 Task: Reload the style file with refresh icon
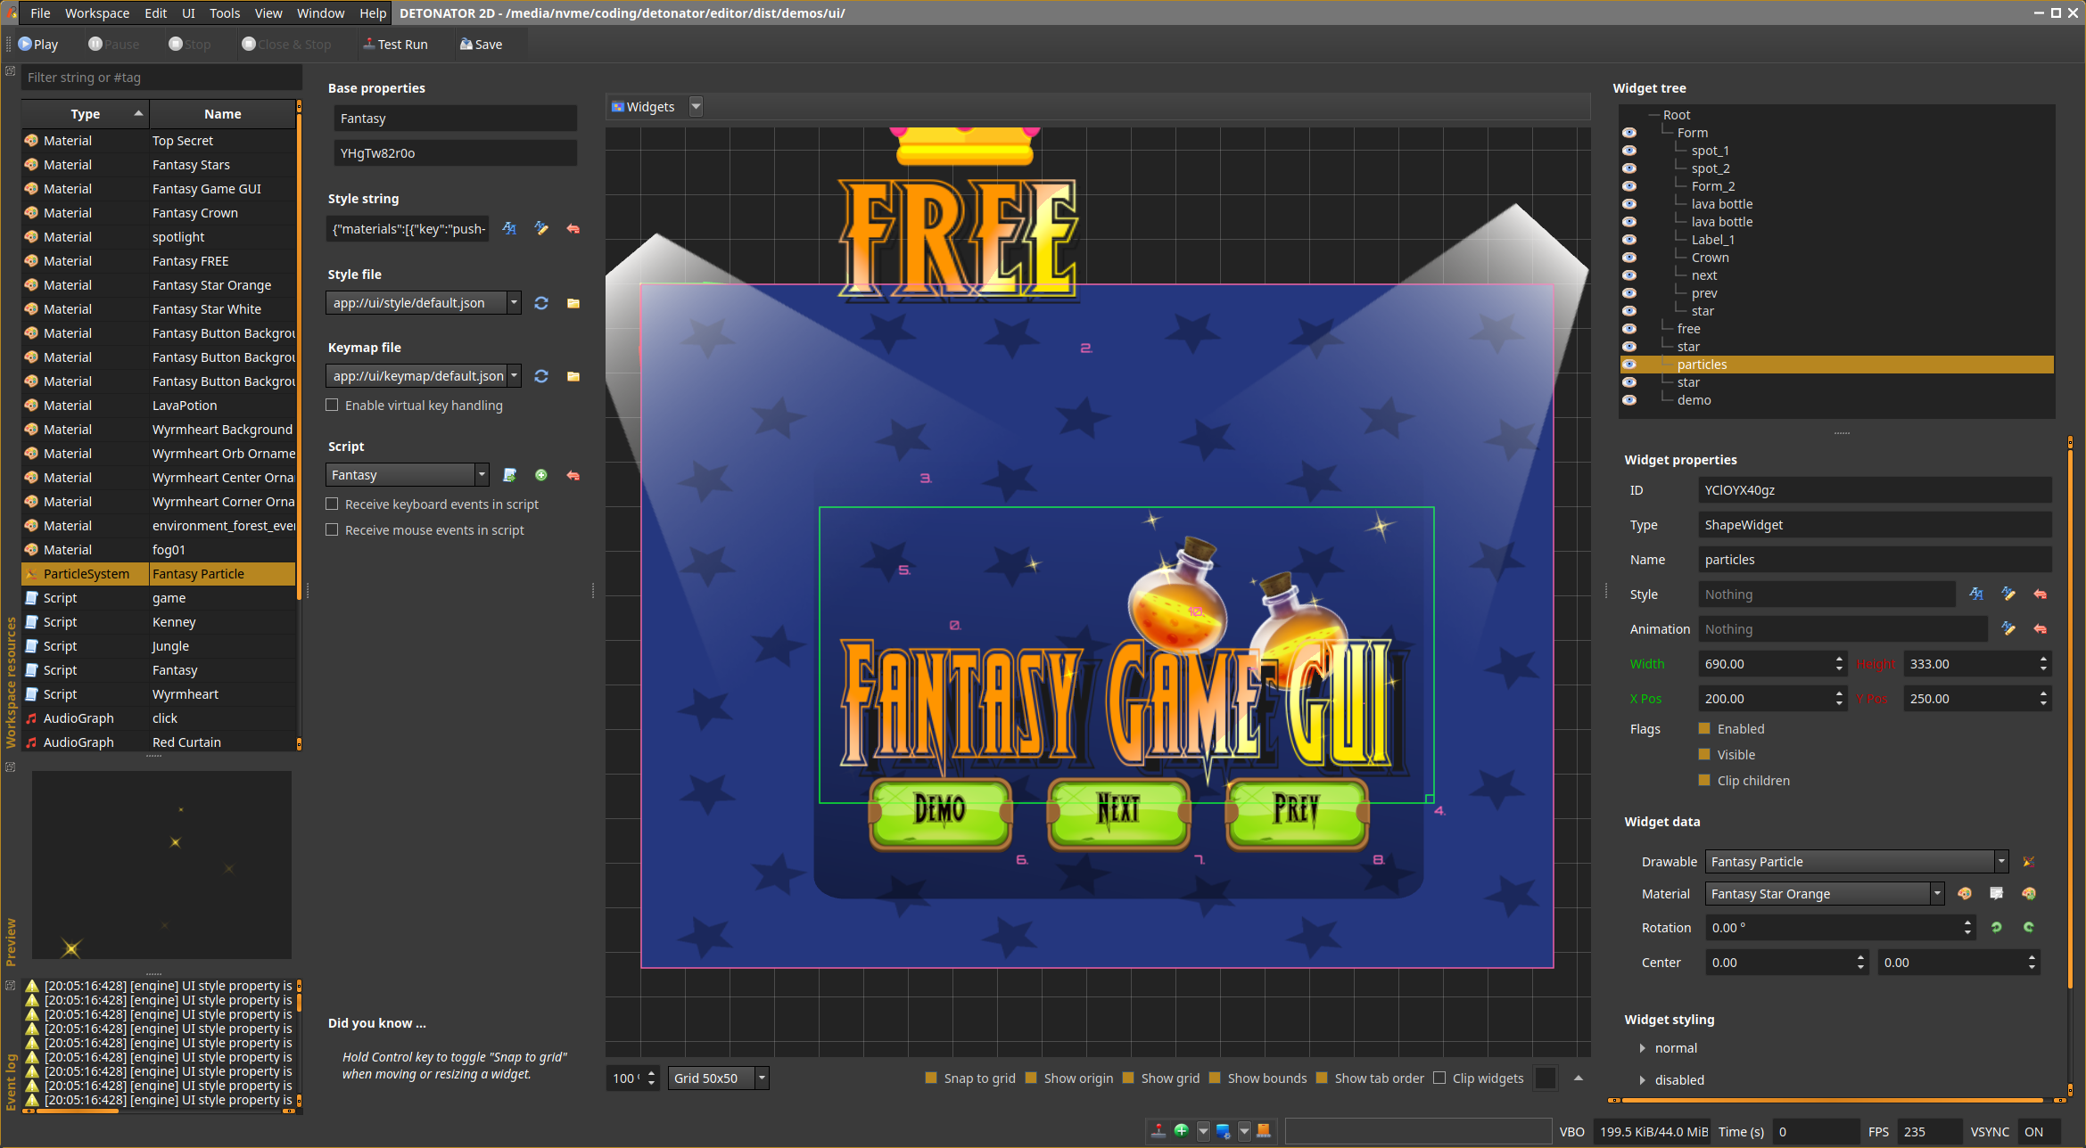coord(540,303)
